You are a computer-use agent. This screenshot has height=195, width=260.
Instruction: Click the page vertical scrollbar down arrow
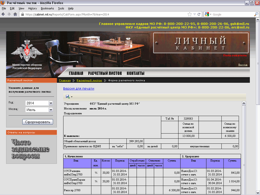pyautogui.click(x=258, y=192)
